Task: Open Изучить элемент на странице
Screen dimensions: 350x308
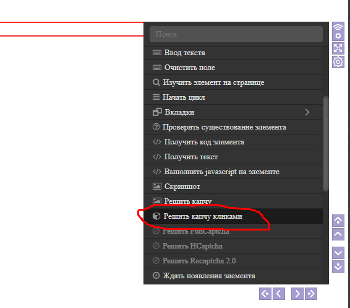Action: tap(233, 82)
